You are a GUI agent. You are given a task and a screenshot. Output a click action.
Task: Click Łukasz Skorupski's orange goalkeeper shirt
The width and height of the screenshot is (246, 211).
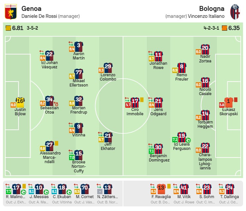point(229,101)
